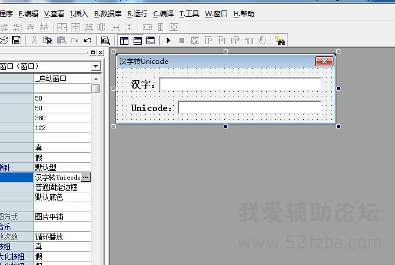
Task: Click the grey Stop square icon
Action: click(182, 40)
